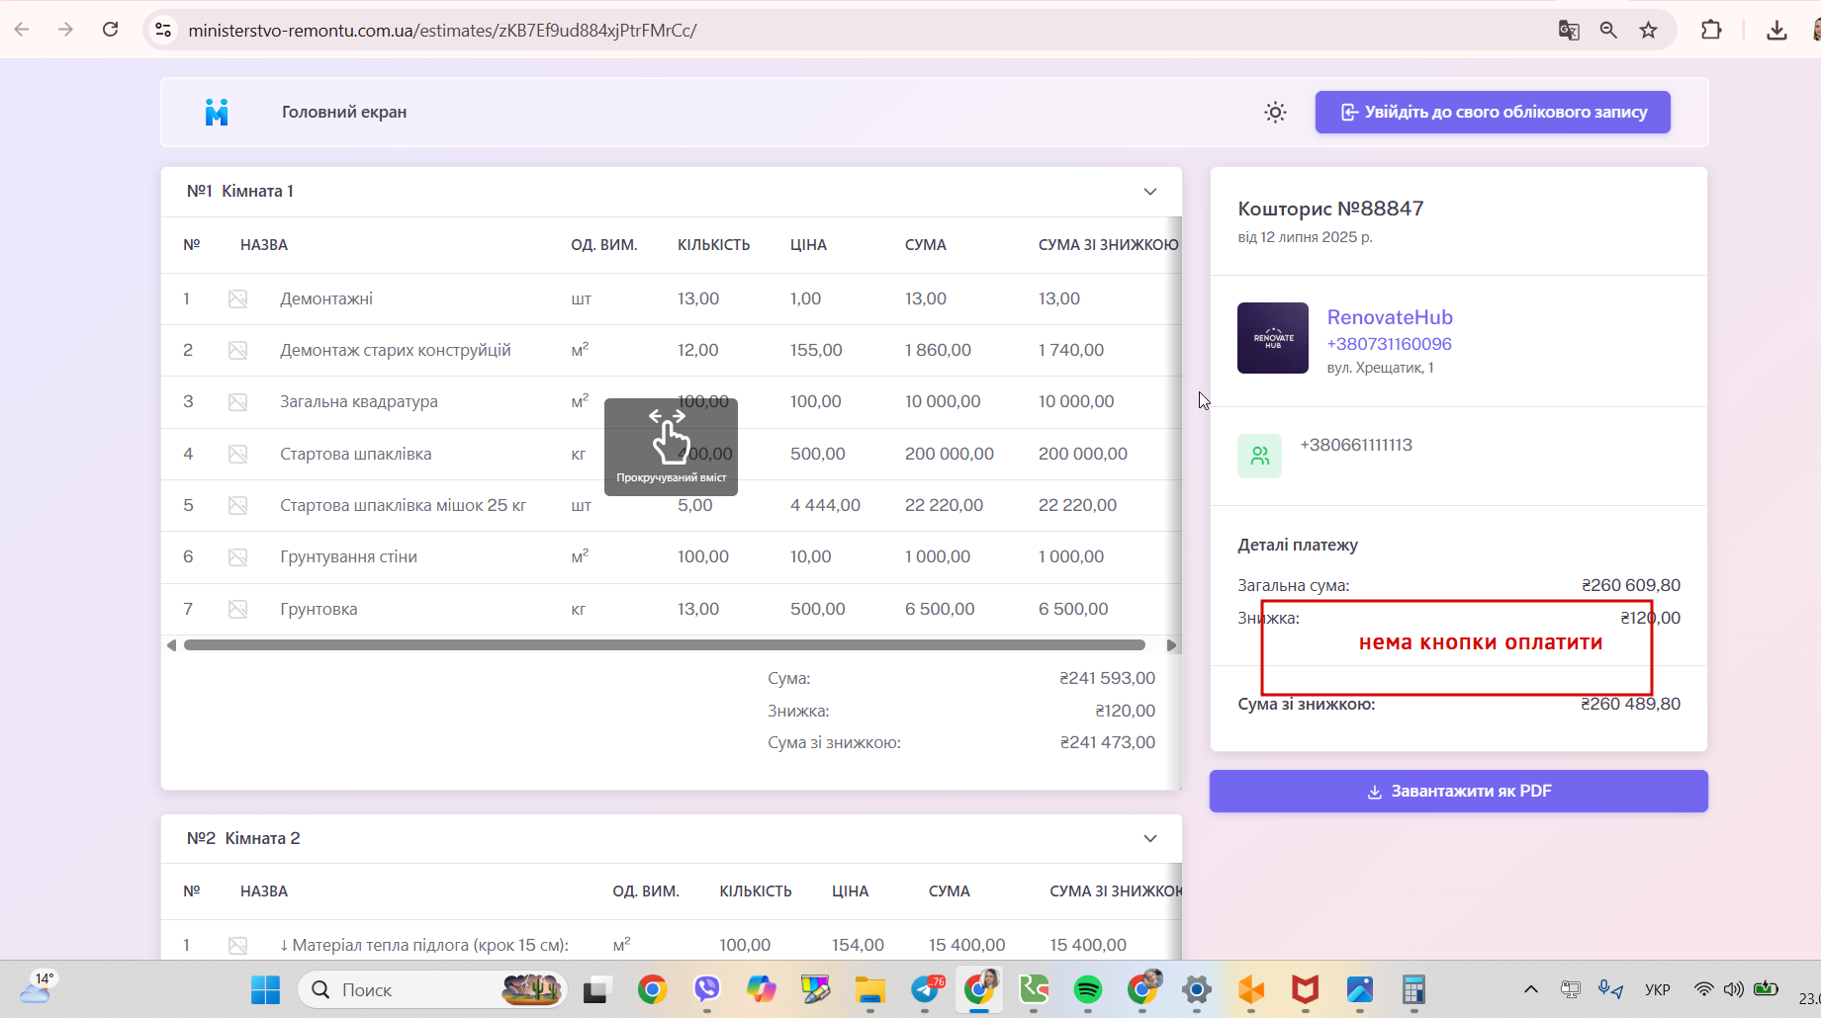This screenshot has height=1018, width=1821.
Task: Open the RenovateHub company link
Action: 1390,317
